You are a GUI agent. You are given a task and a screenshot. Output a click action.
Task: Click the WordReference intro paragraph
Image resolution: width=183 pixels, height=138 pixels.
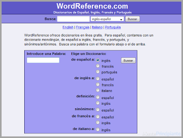pos(89,40)
